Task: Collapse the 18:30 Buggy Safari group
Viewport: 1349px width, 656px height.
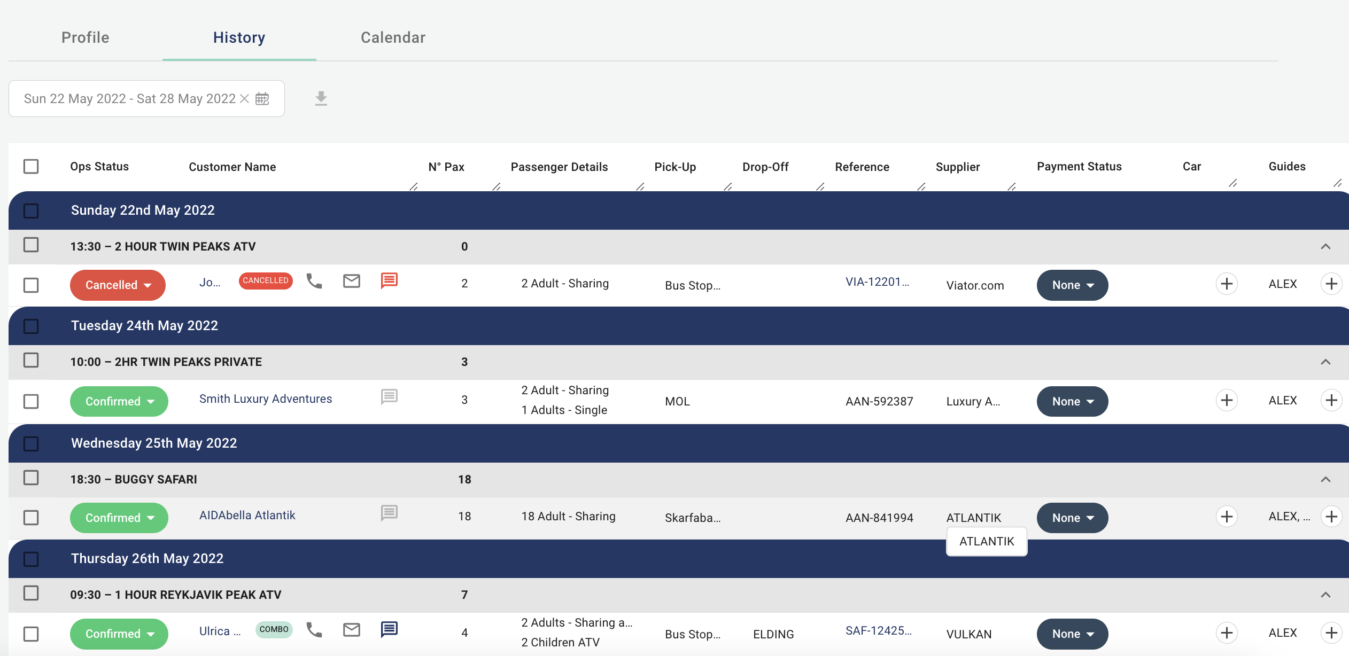Action: coord(1325,479)
